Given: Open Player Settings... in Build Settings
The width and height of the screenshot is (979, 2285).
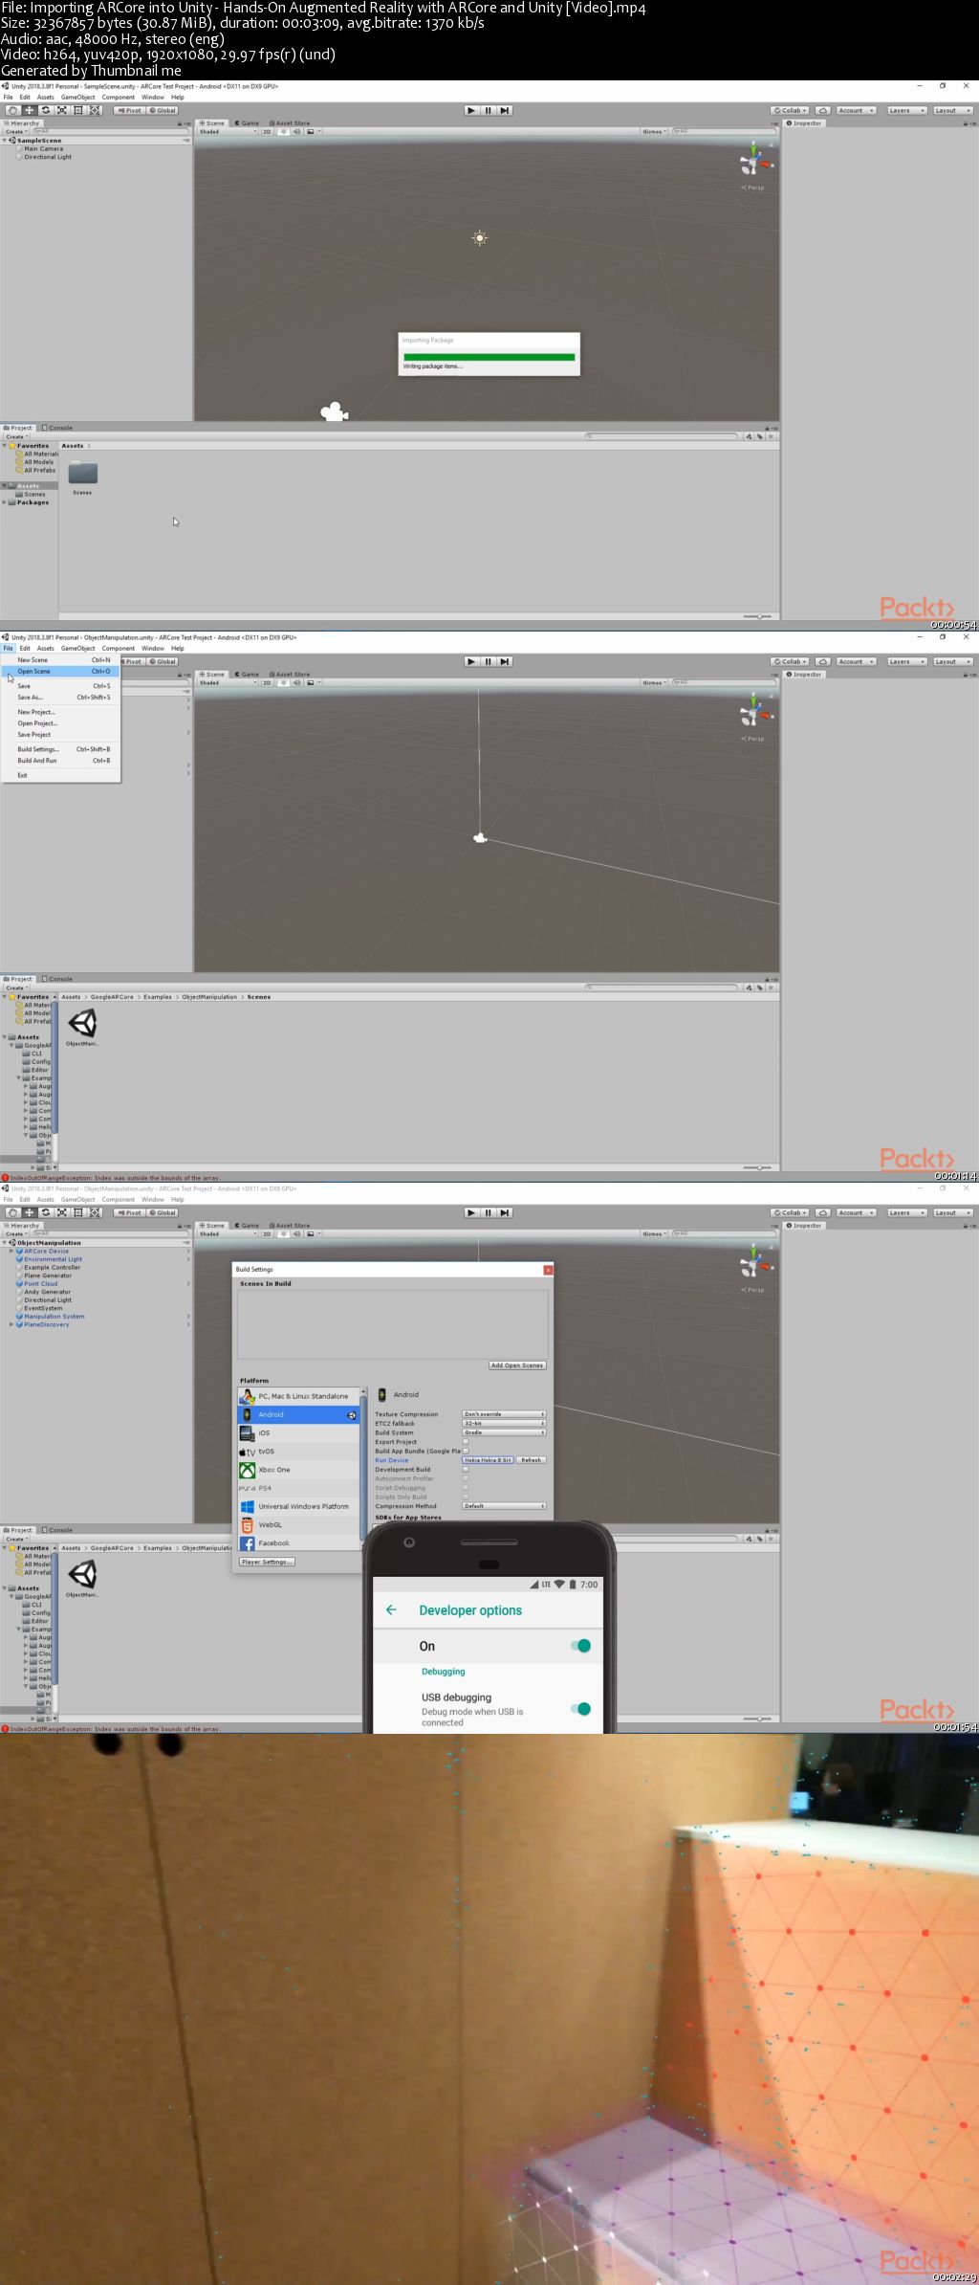Looking at the screenshot, I should (x=267, y=1562).
